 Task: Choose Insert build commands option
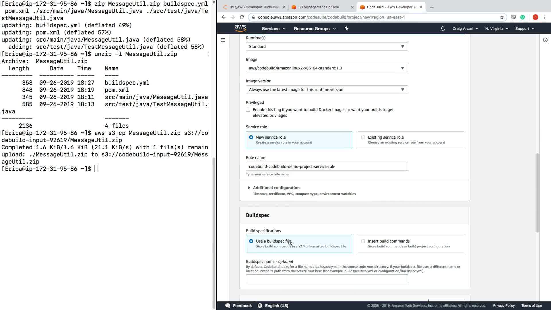pyautogui.click(x=363, y=241)
